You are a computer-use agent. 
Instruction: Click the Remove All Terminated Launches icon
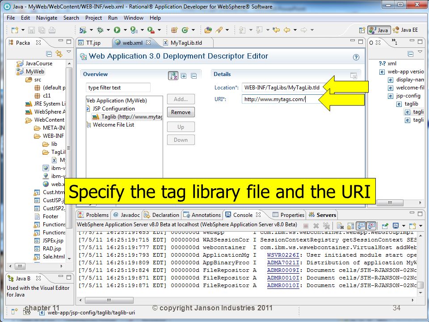coord(326,226)
